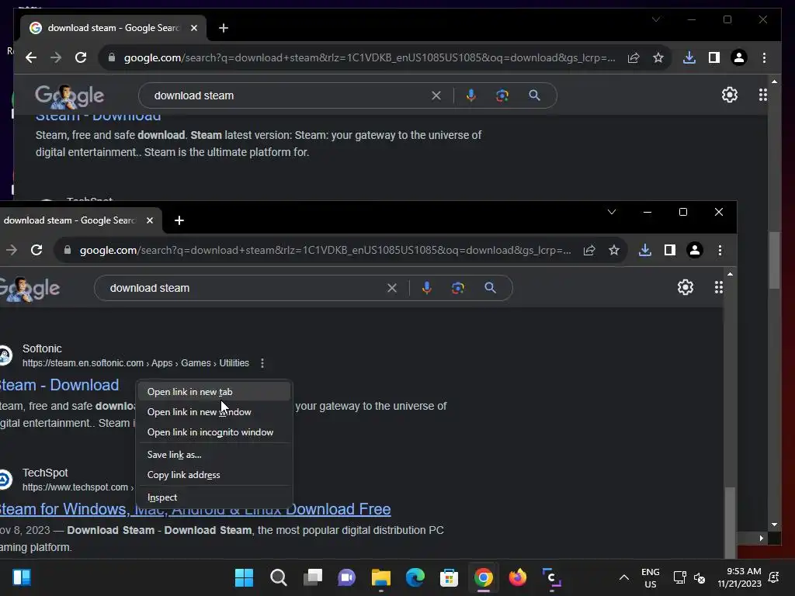The width and height of the screenshot is (795, 596).
Task: Click Google Lens icon in front window
Action: pyautogui.click(x=458, y=288)
